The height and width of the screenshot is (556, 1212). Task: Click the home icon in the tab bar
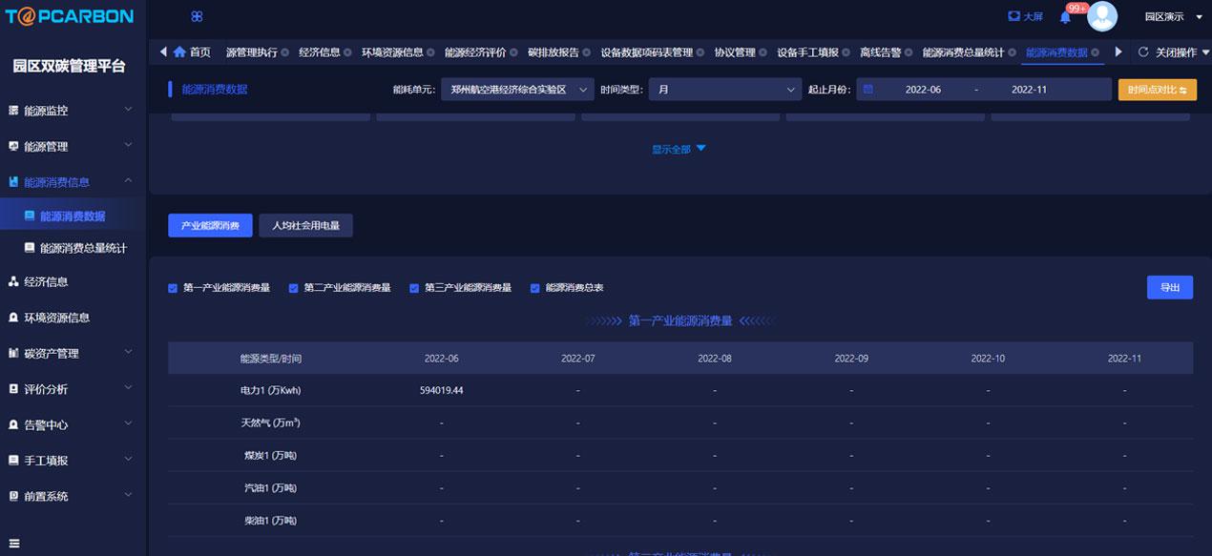[x=179, y=52]
